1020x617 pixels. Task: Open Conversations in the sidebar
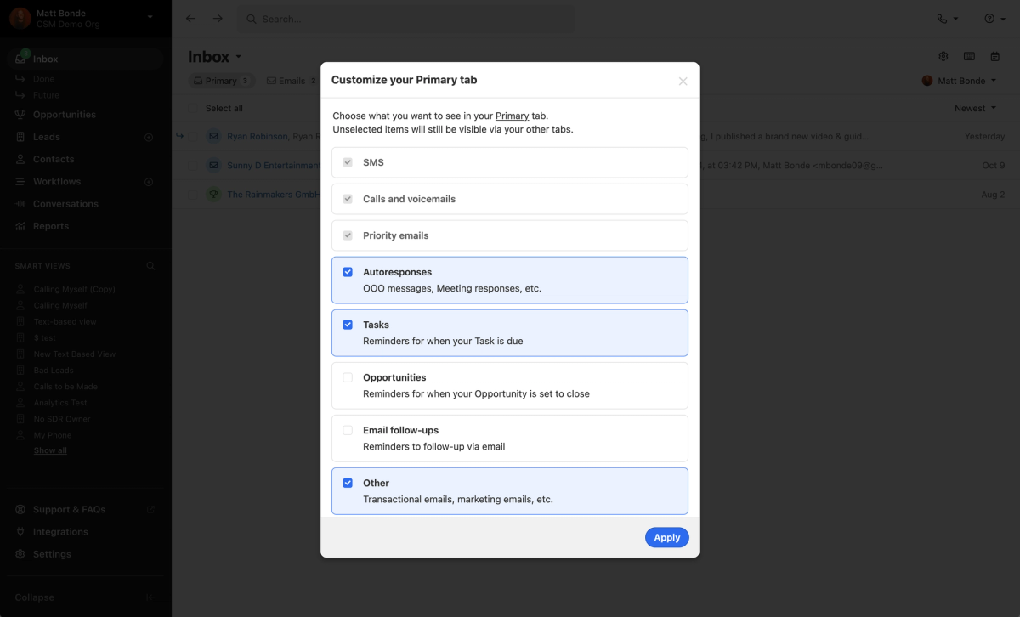(65, 204)
